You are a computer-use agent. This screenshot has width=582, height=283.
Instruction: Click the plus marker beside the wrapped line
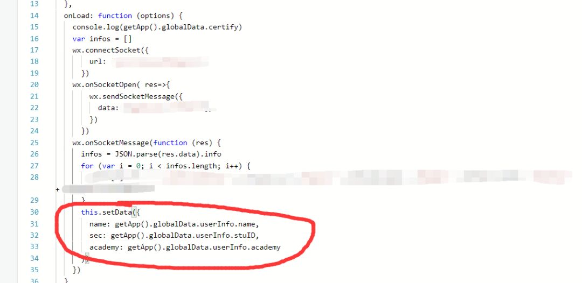[x=58, y=190]
